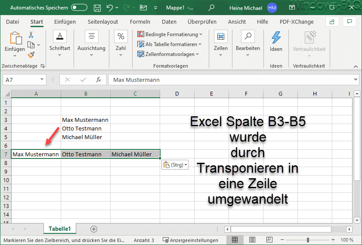Open the Name Box dropdown arrow
Screen dimensions: 362x245
pyautogui.click(x=42, y=80)
